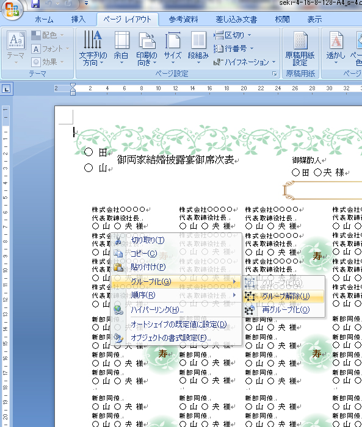
Task: Click the ornate gold frame box
Action: [x=322, y=190]
